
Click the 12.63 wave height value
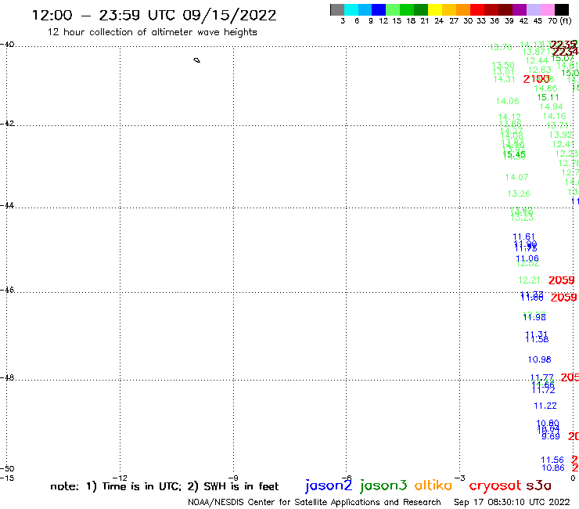[x=540, y=70]
